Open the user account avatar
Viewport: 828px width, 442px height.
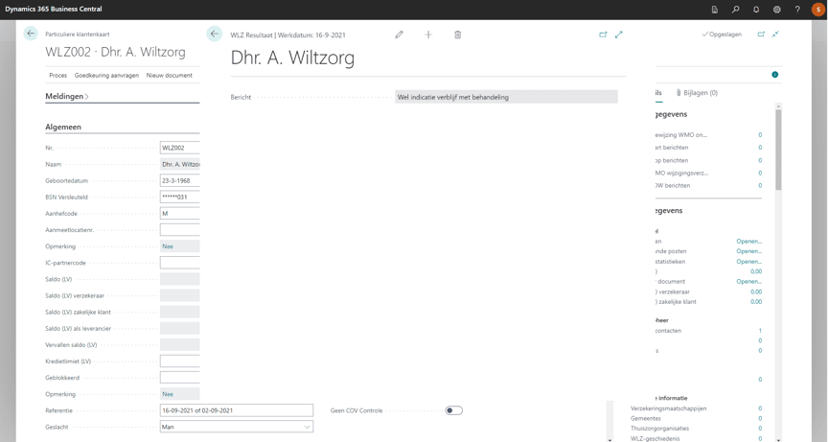tap(818, 10)
